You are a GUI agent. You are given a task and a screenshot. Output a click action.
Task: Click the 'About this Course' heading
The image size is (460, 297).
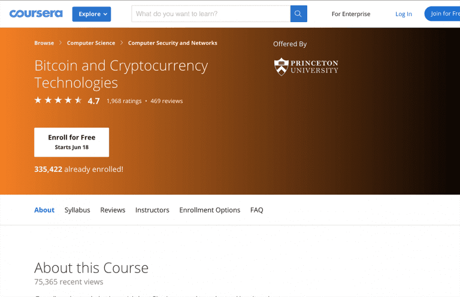(91, 268)
